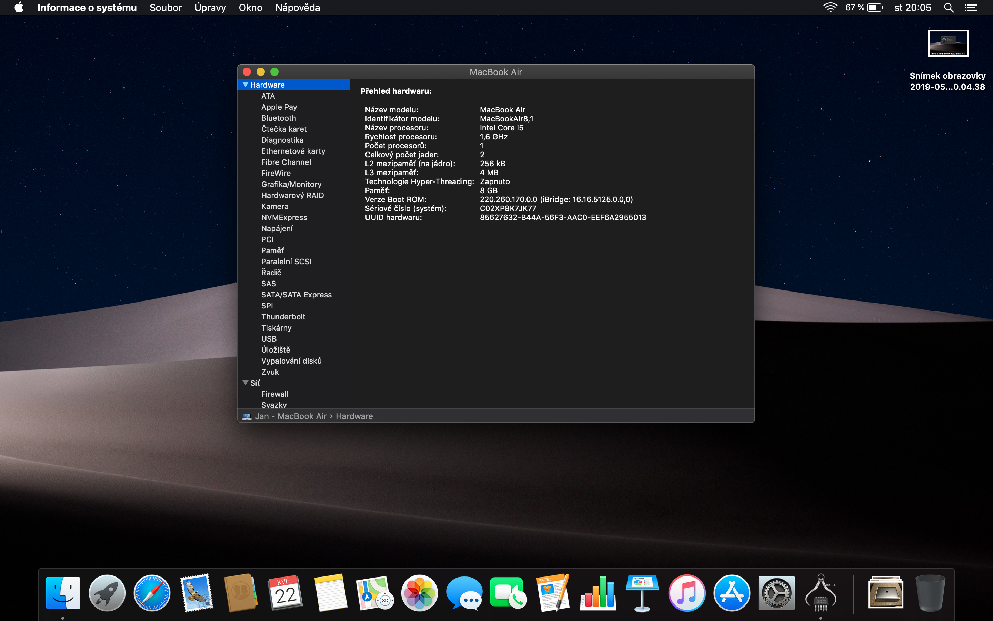Select Bluetooth in the hardware list
Screen dimensions: 993x621
click(278, 118)
